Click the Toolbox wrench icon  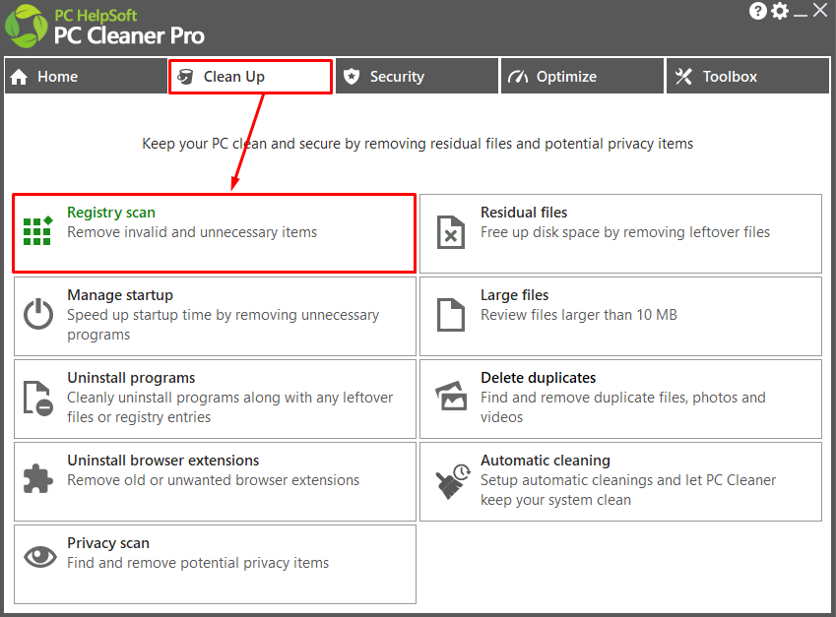[683, 77]
